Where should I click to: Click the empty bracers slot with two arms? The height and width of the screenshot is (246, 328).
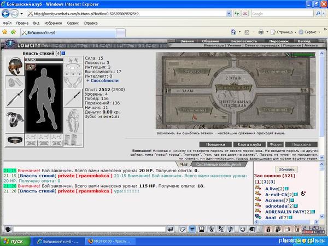click(x=73, y=82)
